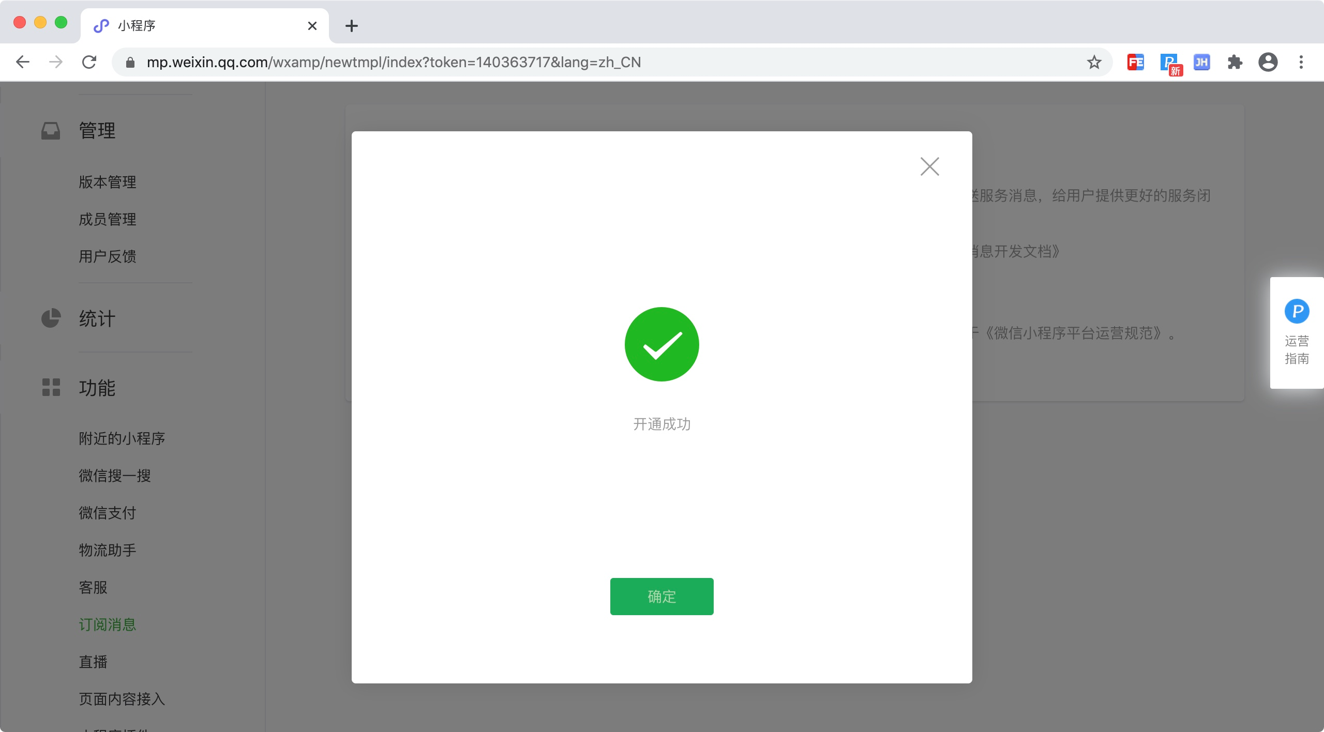Click the 管理 inbox icon in the sidebar
The width and height of the screenshot is (1324, 732).
click(51, 130)
